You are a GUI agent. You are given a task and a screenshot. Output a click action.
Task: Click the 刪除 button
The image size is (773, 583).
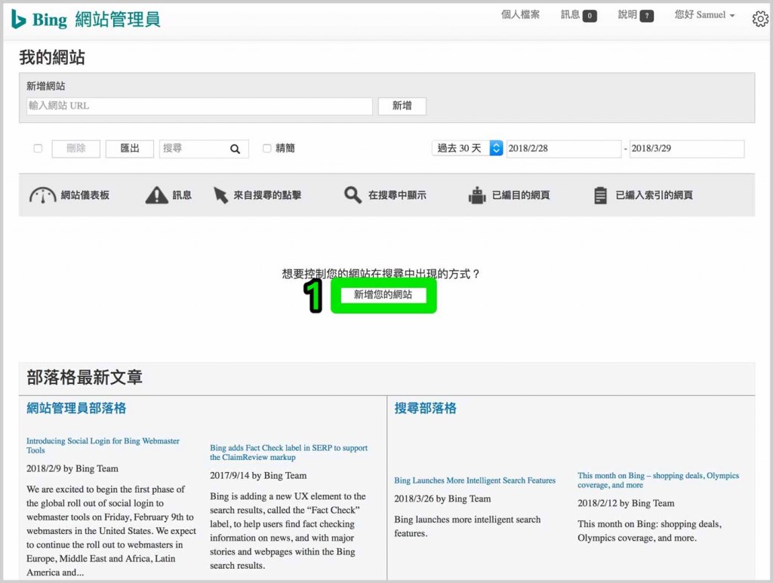[76, 149]
